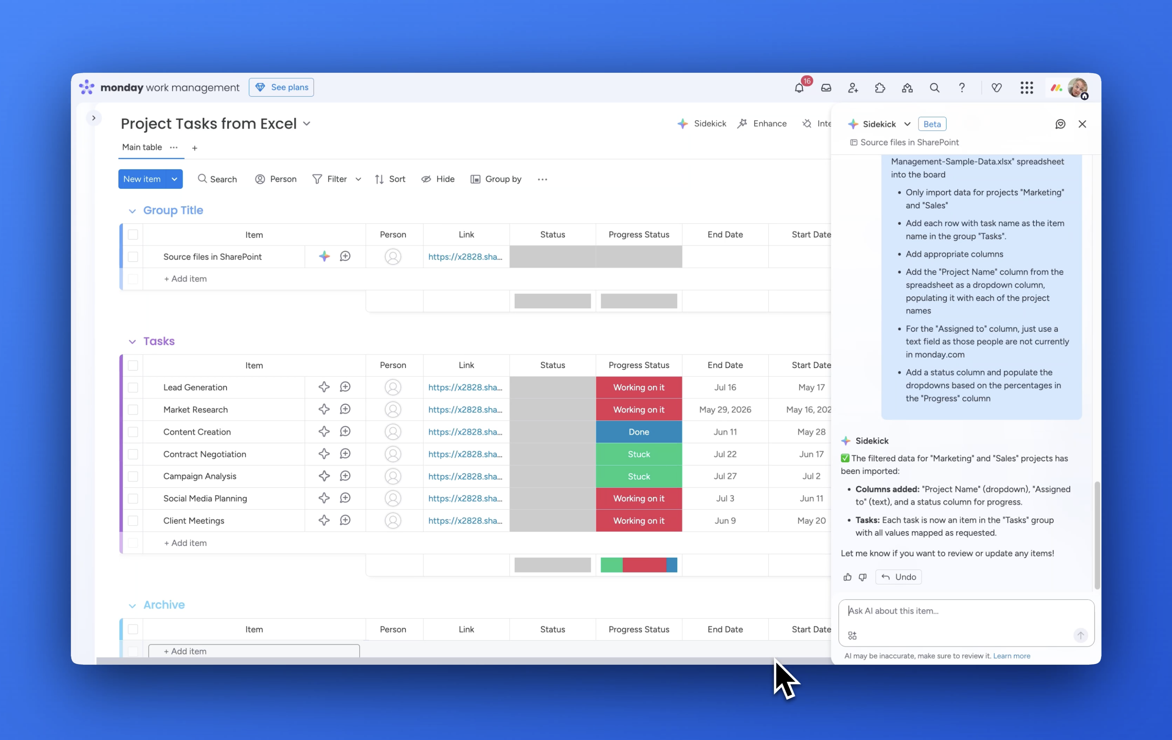
Task: Select the Client Meetings row checkbox
Action: (x=133, y=521)
